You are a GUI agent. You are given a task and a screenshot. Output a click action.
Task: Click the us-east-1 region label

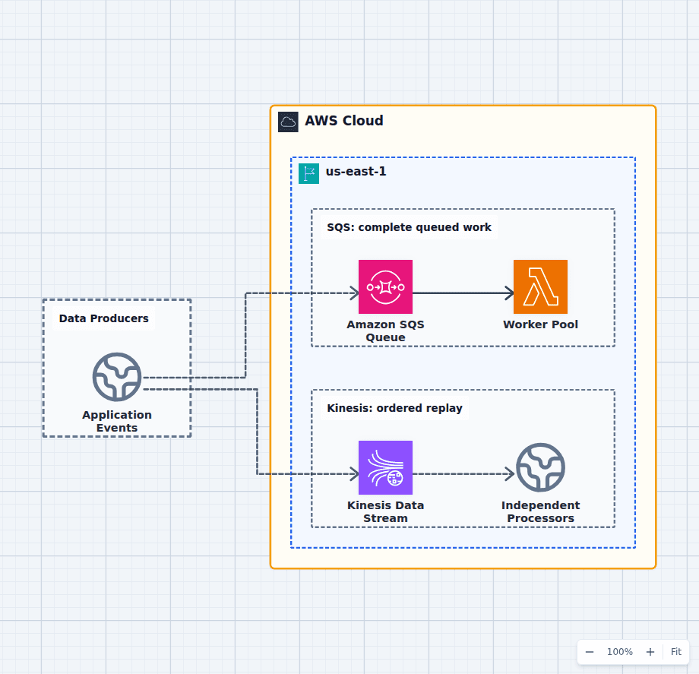(356, 172)
